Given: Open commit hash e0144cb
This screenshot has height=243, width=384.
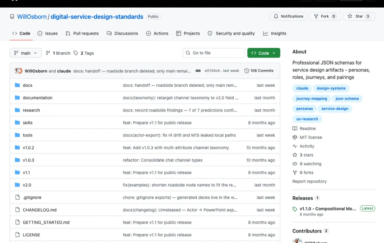Looking at the screenshot, I should click(x=212, y=71).
